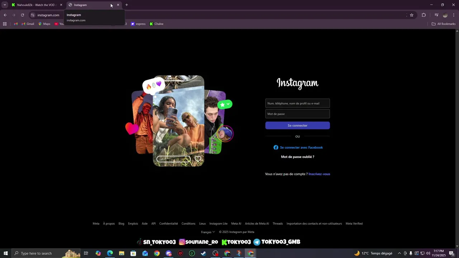Open the À propos footer link
This screenshot has height=258, width=459.
coord(109,224)
